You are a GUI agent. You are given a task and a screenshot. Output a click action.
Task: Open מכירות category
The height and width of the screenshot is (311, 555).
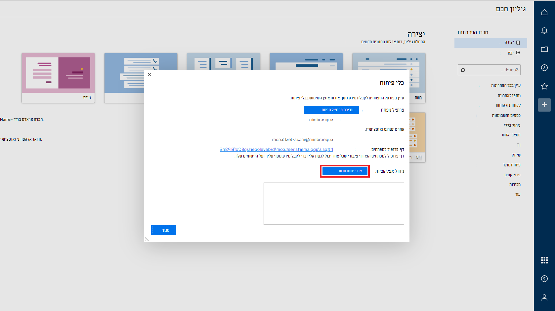(x=515, y=185)
